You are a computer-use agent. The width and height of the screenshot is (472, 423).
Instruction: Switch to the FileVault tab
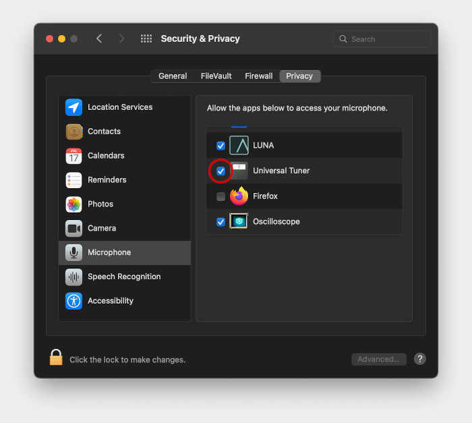[x=215, y=76]
